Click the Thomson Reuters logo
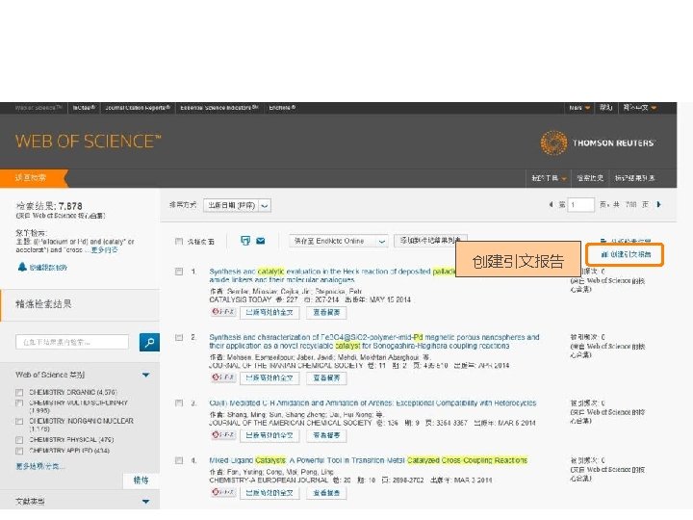This screenshot has height=520, width=693. (598, 143)
